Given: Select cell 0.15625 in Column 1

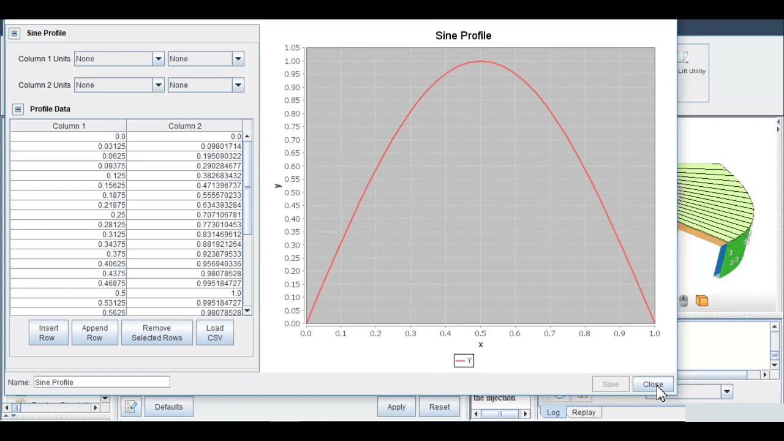Looking at the screenshot, I should pyautogui.click(x=69, y=186).
